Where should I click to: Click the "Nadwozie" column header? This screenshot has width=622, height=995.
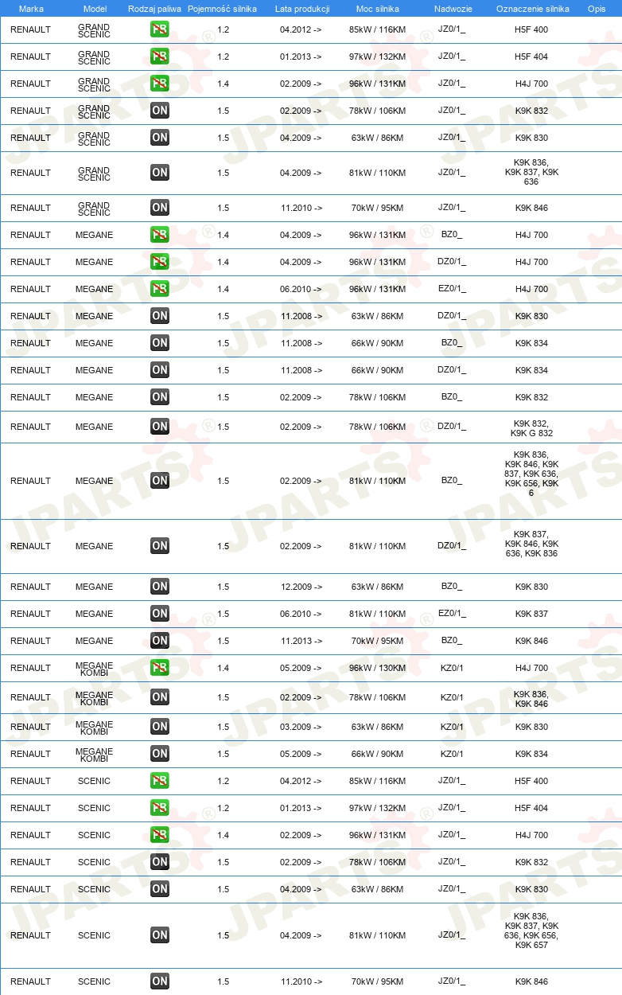(x=453, y=9)
